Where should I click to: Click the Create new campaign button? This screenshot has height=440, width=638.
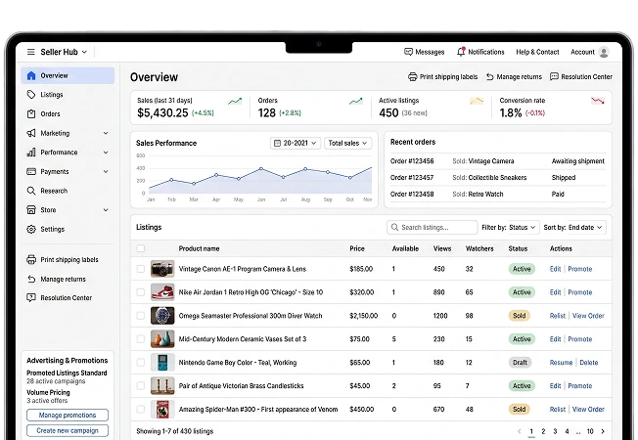coord(68,430)
